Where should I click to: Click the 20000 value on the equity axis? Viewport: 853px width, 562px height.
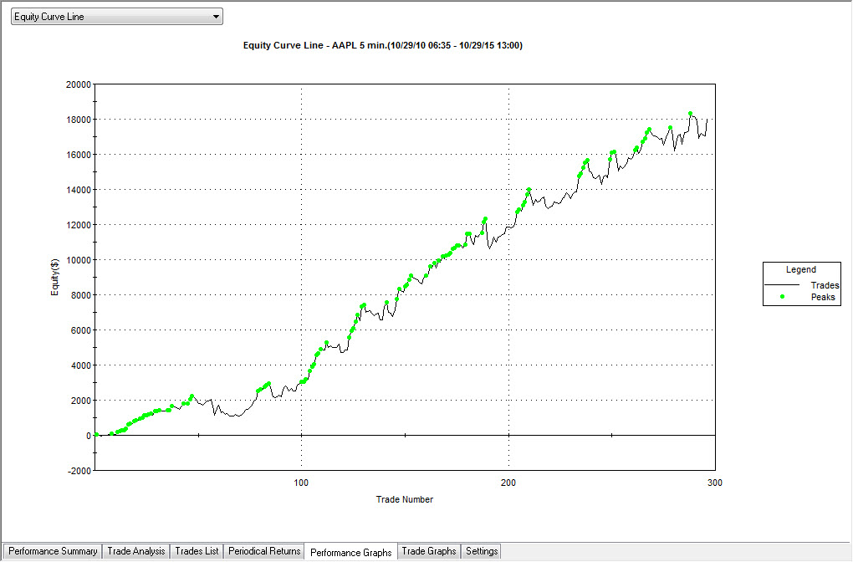(x=78, y=84)
